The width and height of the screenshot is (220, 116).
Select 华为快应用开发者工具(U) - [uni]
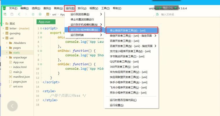[x=132, y=72]
